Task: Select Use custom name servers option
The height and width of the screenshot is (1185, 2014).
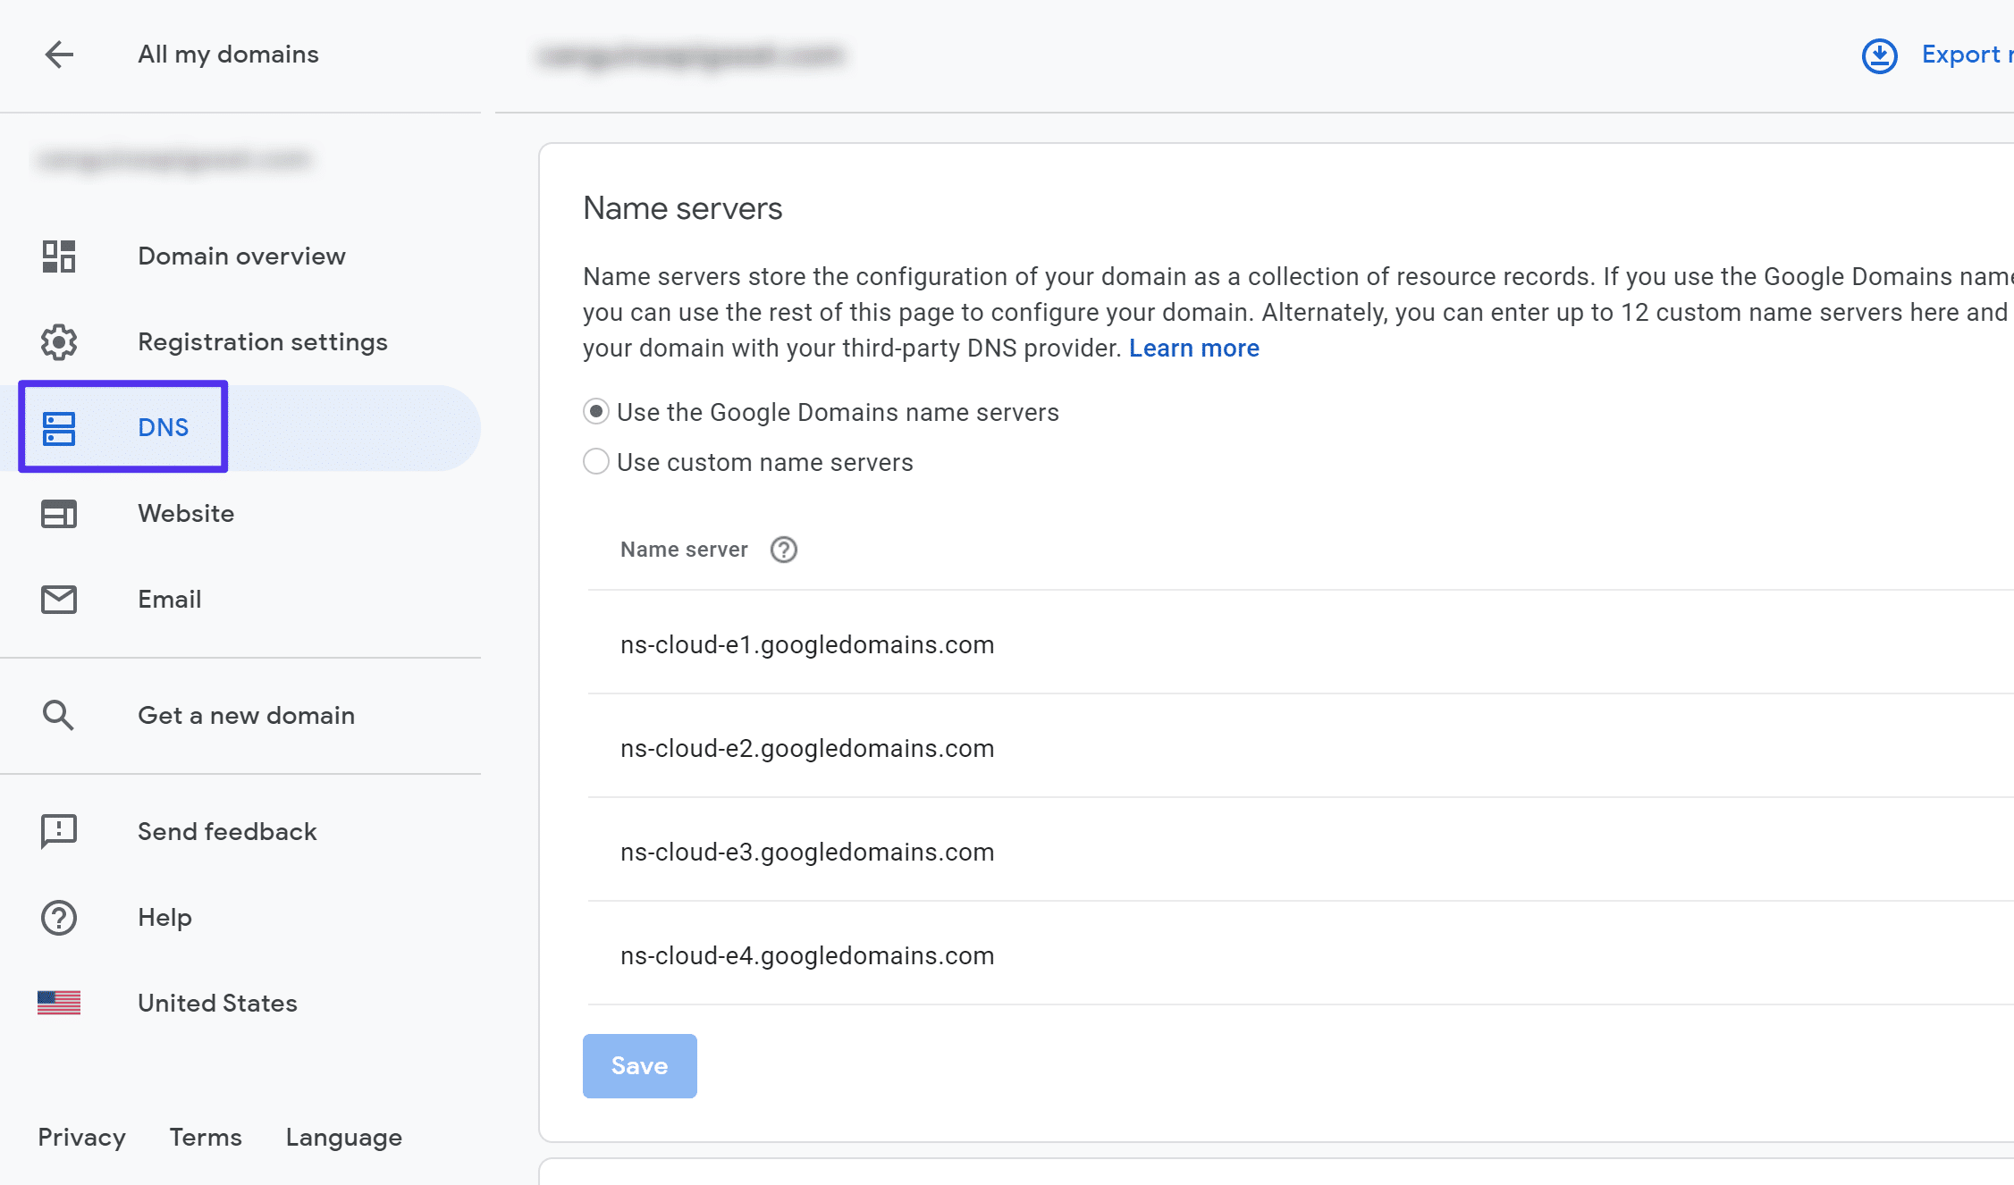Action: coord(594,463)
